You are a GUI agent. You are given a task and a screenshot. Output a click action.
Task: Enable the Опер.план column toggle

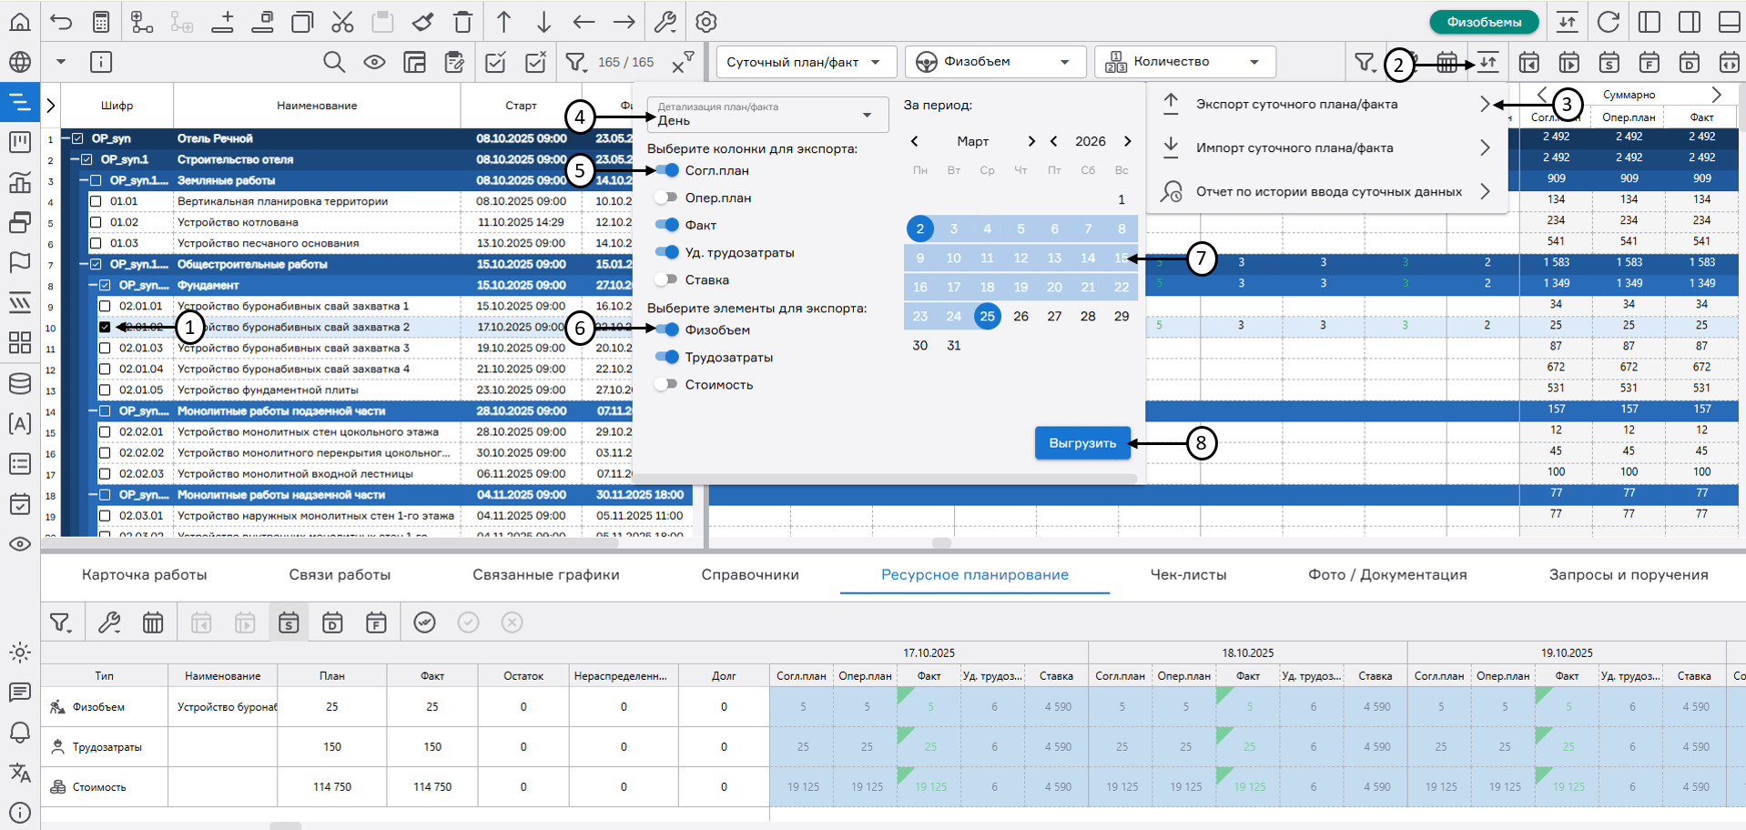(666, 197)
